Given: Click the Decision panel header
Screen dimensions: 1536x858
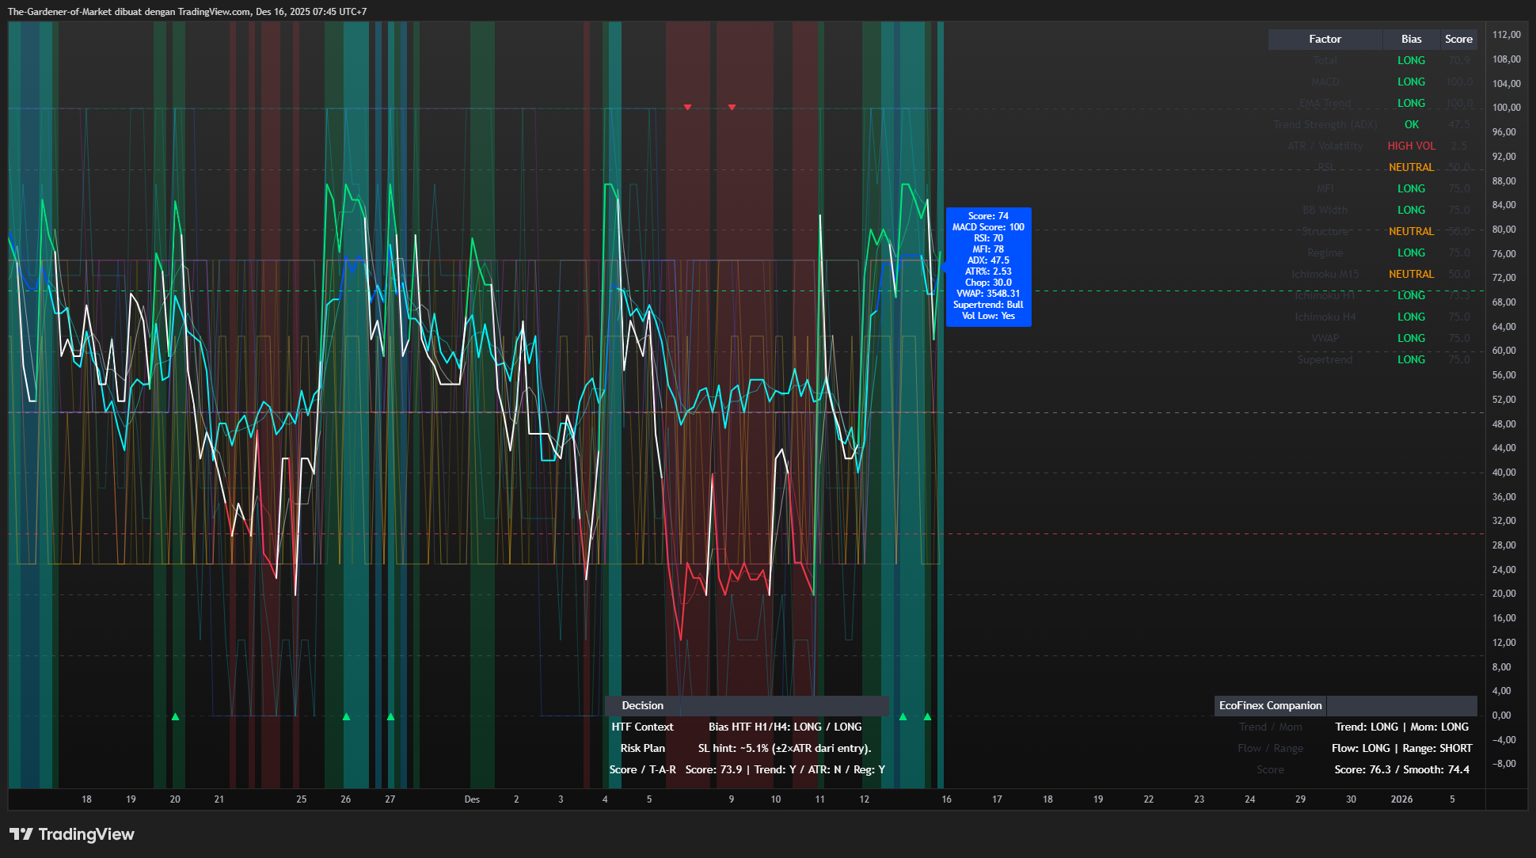Looking at the screenshot, I should click(642, 705).
